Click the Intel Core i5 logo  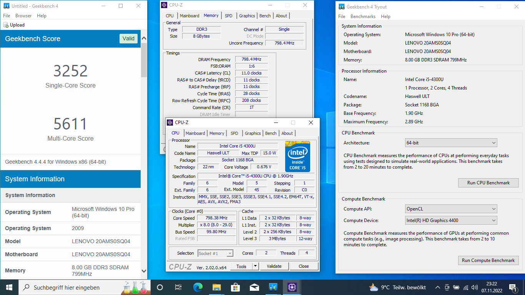pyautogui.click(x=297, y=156)
